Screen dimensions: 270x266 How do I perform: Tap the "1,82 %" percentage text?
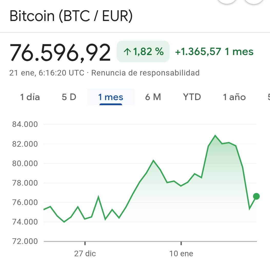(148, 52)
